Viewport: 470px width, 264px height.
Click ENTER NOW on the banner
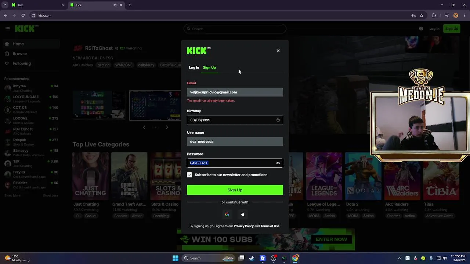tap(331, 239)
